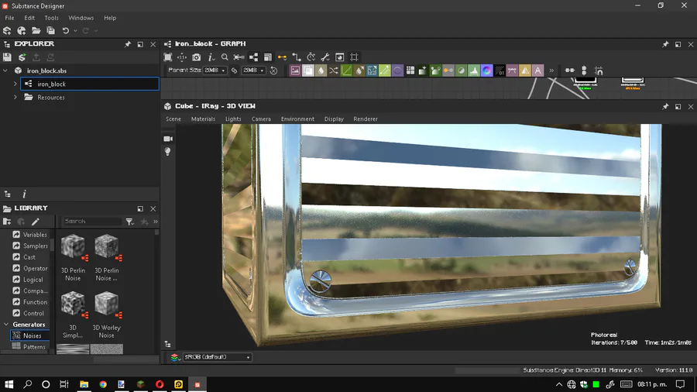Select the 3D Worley Noise thumbnail
This screenshot has height=392, width=697.
(x=106, y=304)
